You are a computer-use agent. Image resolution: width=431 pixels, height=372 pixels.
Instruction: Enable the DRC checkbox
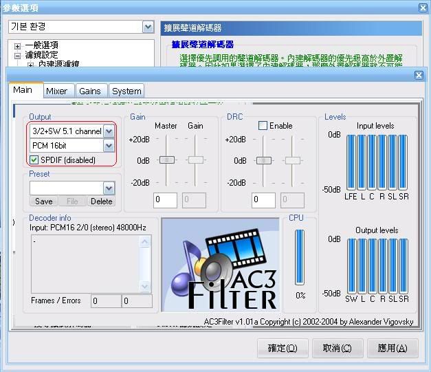pos(263,126)
